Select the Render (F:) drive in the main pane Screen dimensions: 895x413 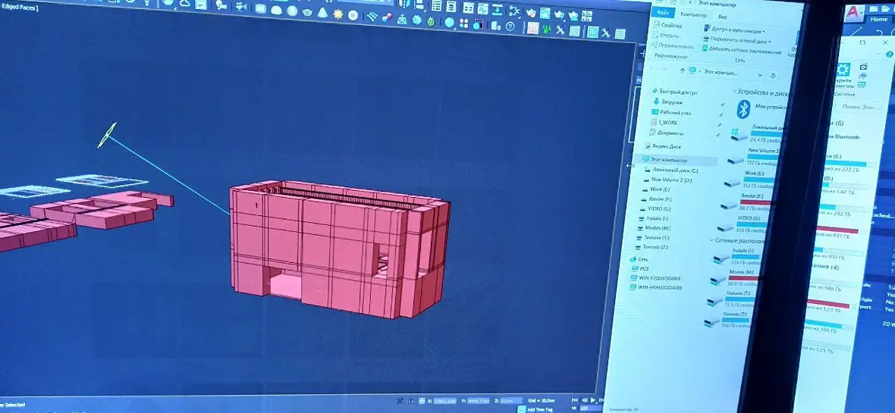[746, 201]
